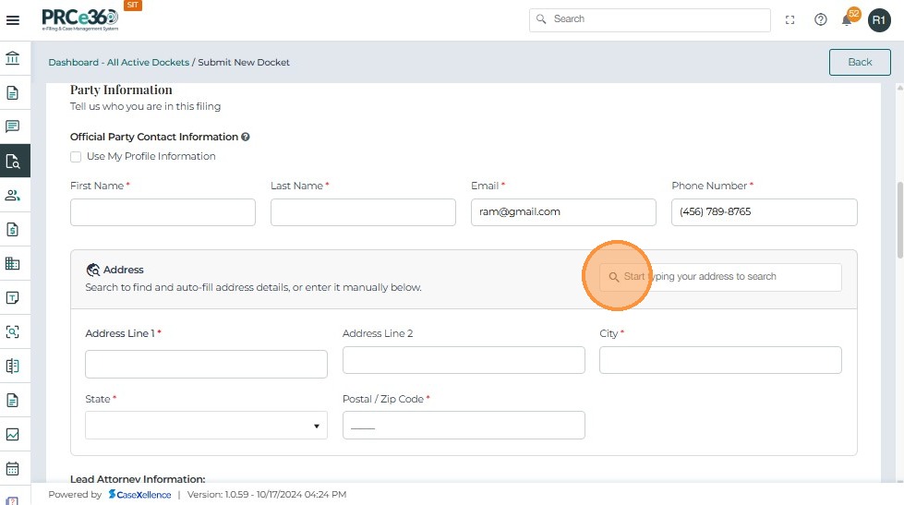Click the First Name field
The width and height of the screenshot is (904, 505).
tap(163, 212)
